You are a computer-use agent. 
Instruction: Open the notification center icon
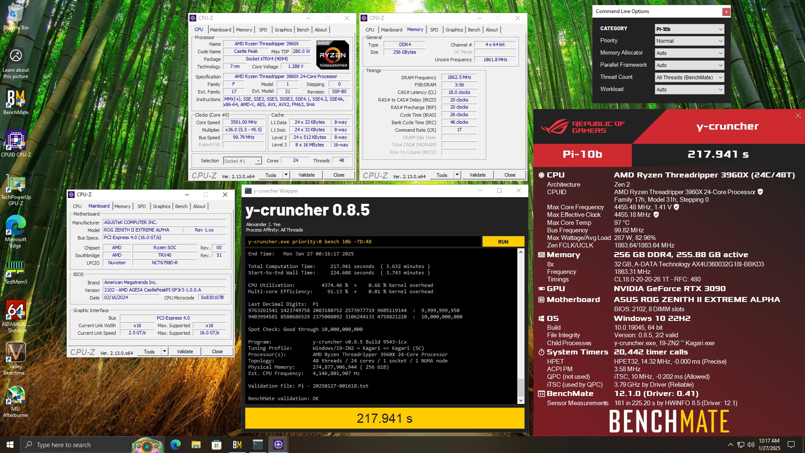791,445
